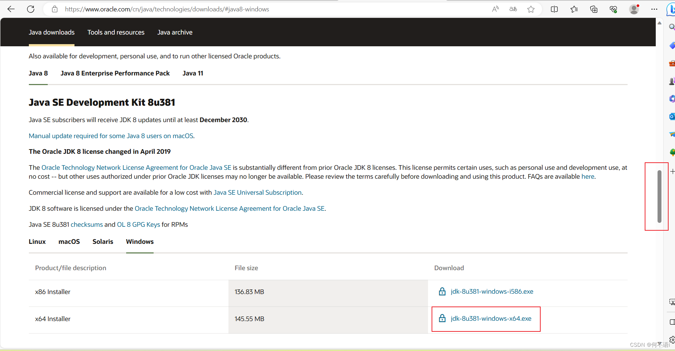Open Manual update required for macOS link
Image resolution: width=675 pixels, height=351 pixels.
(111, 136)
